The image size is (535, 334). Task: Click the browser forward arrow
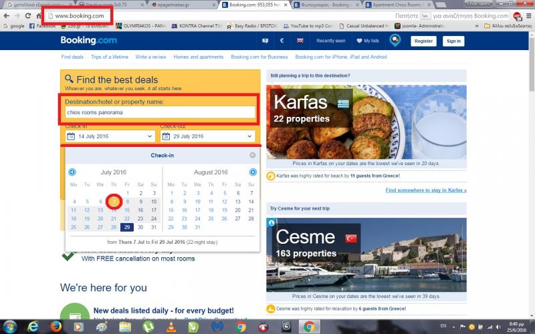tap(17, 15)
